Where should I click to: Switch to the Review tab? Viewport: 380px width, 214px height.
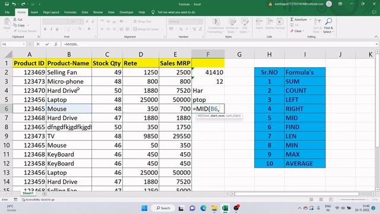tap(98, 12)
